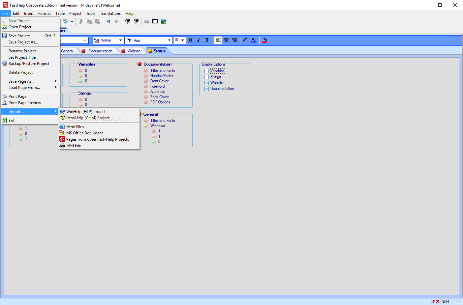Uncheck the Website option checkbox

pyautogui.click(x=206, y=83)
